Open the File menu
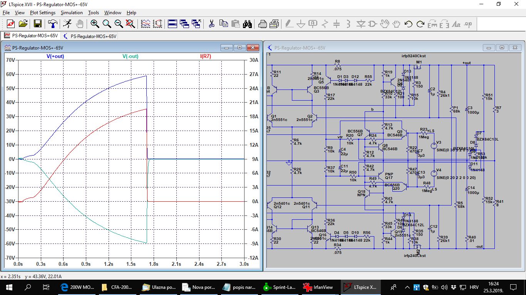Image resolution: width=526 pixels, height=295 pixels. point(6,13)
